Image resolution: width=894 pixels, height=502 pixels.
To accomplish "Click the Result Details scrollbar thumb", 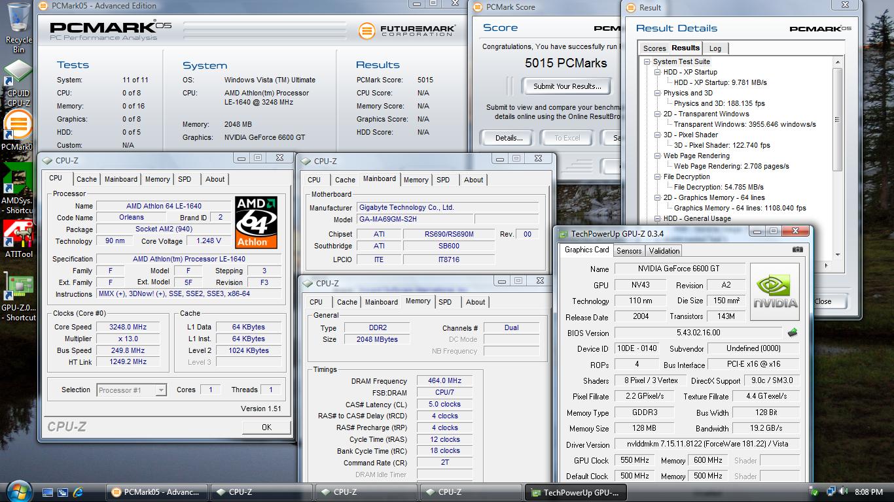I will click(838, 120).
